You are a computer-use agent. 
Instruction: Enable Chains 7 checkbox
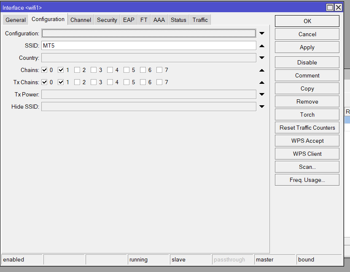(x=159, y=70)
